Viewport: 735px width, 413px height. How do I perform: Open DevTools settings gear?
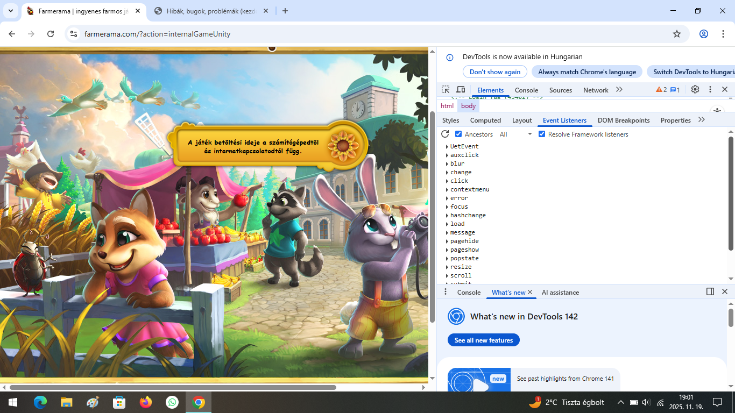695,90
